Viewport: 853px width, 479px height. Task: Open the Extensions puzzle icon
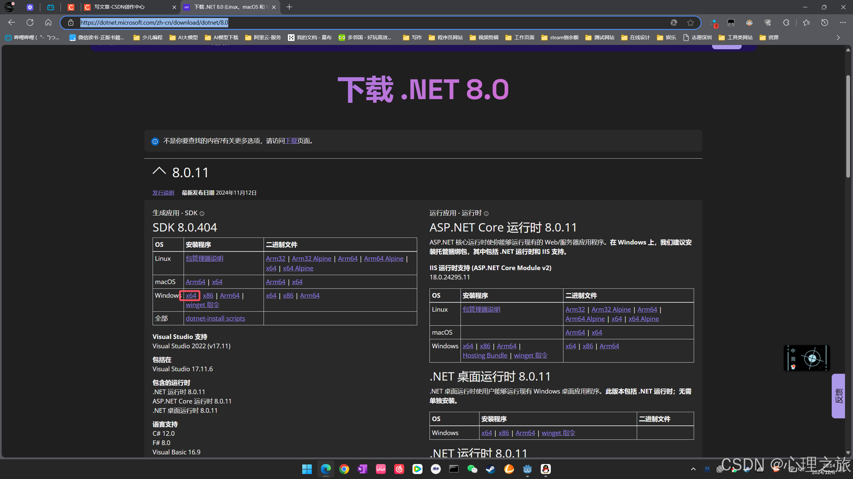click(x=786, y=22)
